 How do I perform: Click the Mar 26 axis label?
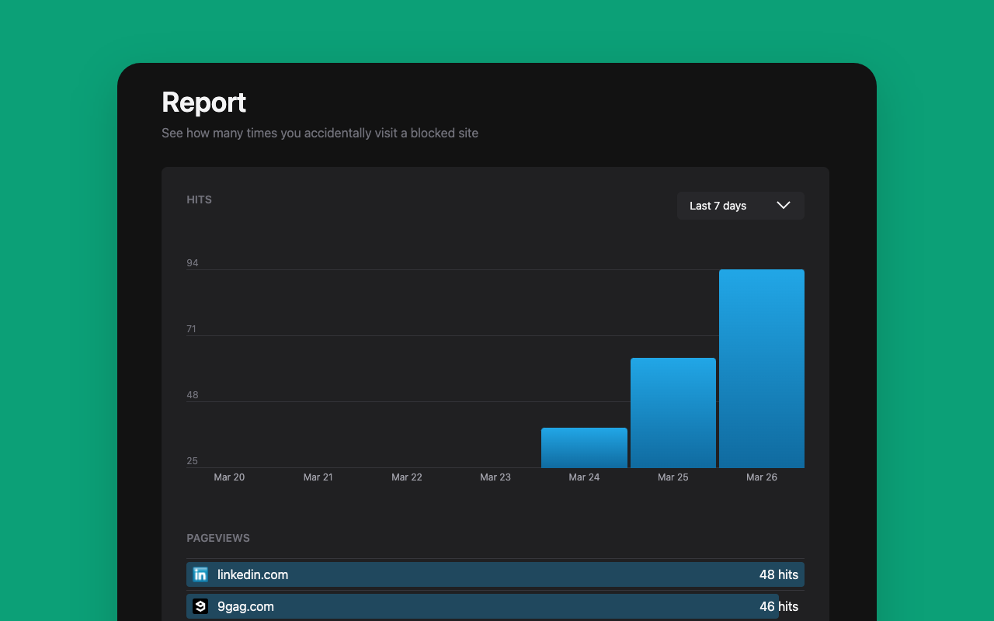coord(761,477)
